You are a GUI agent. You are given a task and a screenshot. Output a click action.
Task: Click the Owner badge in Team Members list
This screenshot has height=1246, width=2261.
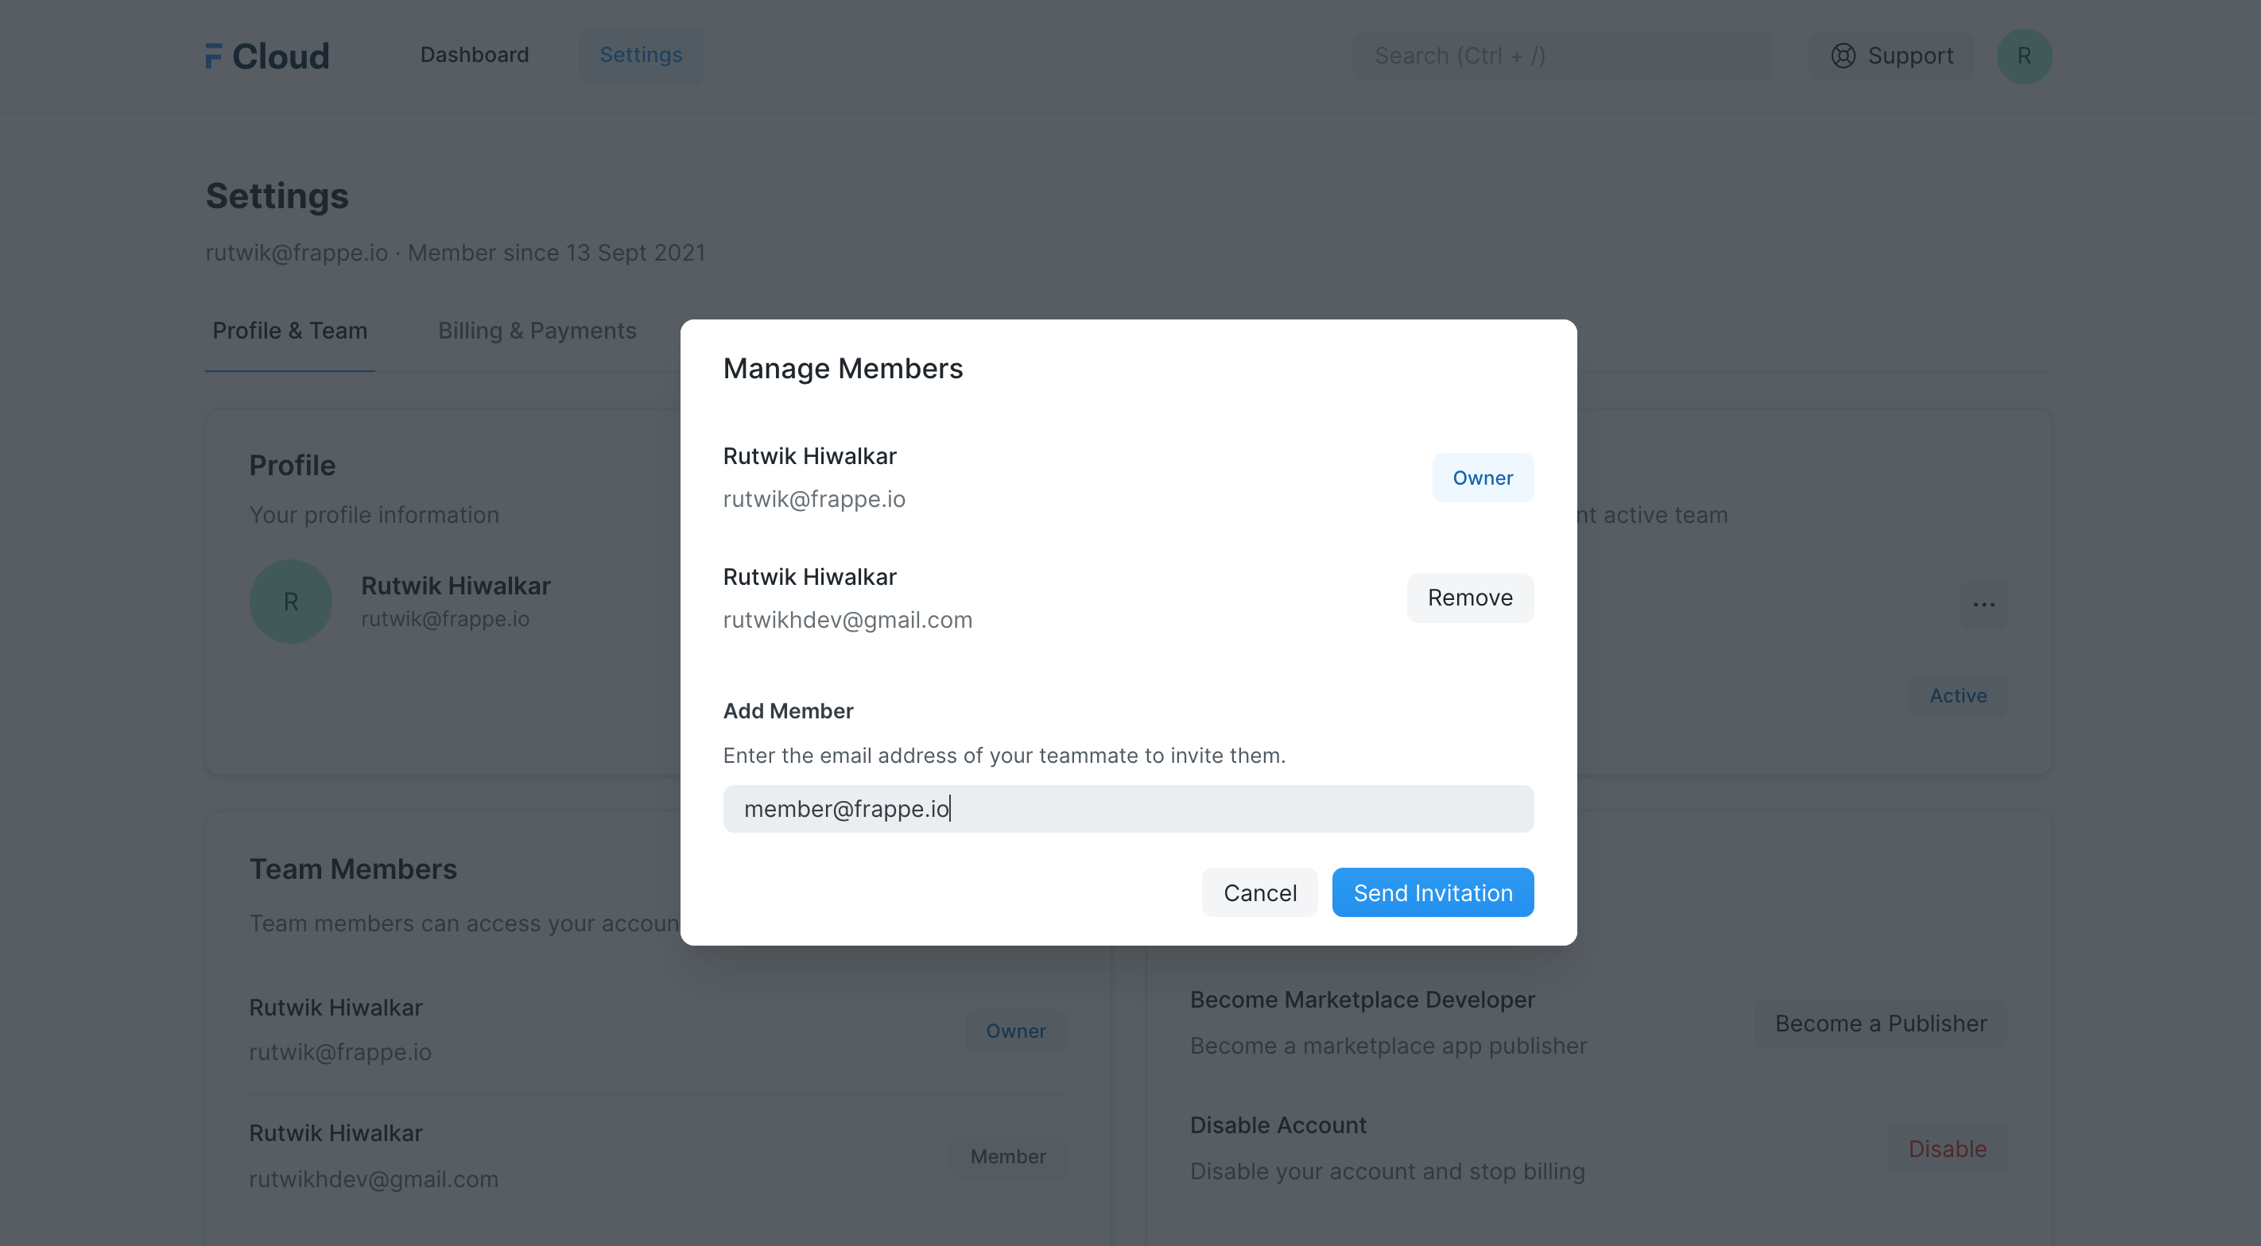[1015, 1031]
